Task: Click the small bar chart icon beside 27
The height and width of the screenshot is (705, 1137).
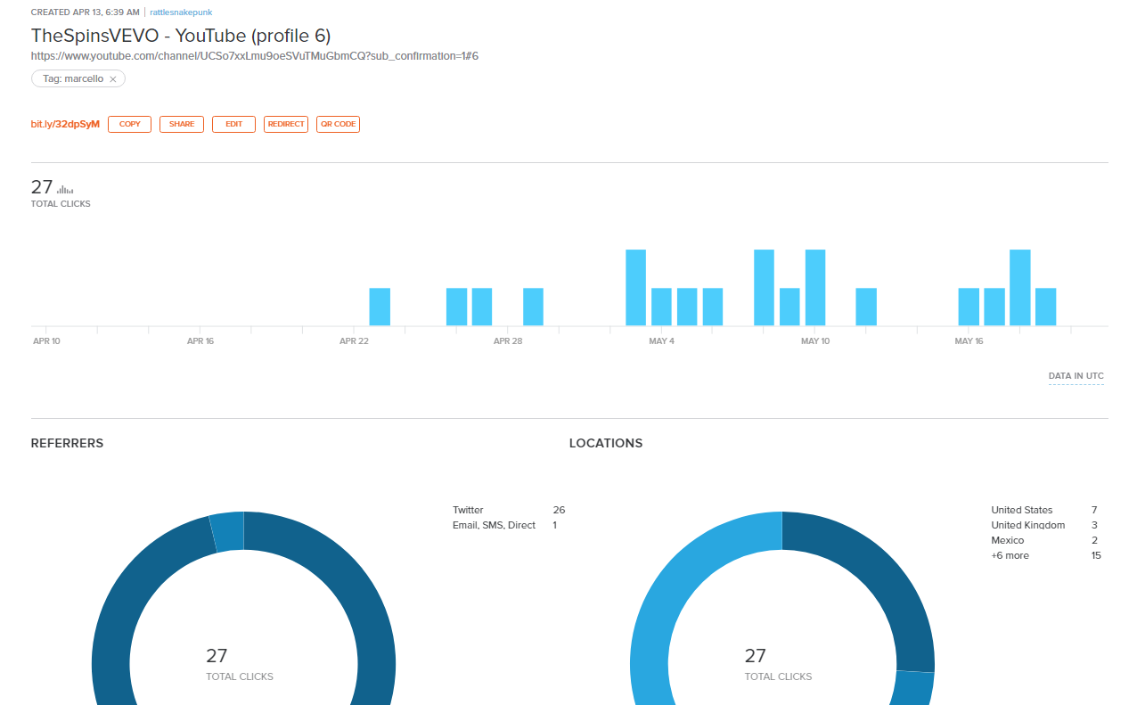Action: tap(65, 189)
